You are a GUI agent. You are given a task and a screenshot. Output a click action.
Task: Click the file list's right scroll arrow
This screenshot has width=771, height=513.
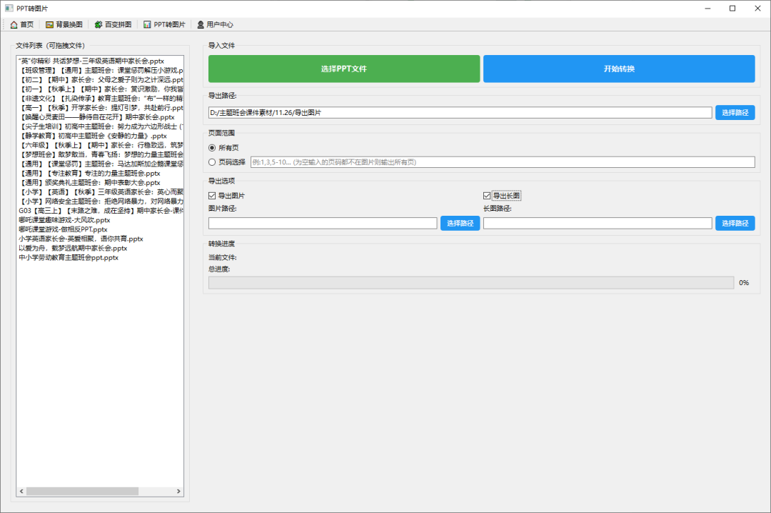pos(179,492)
